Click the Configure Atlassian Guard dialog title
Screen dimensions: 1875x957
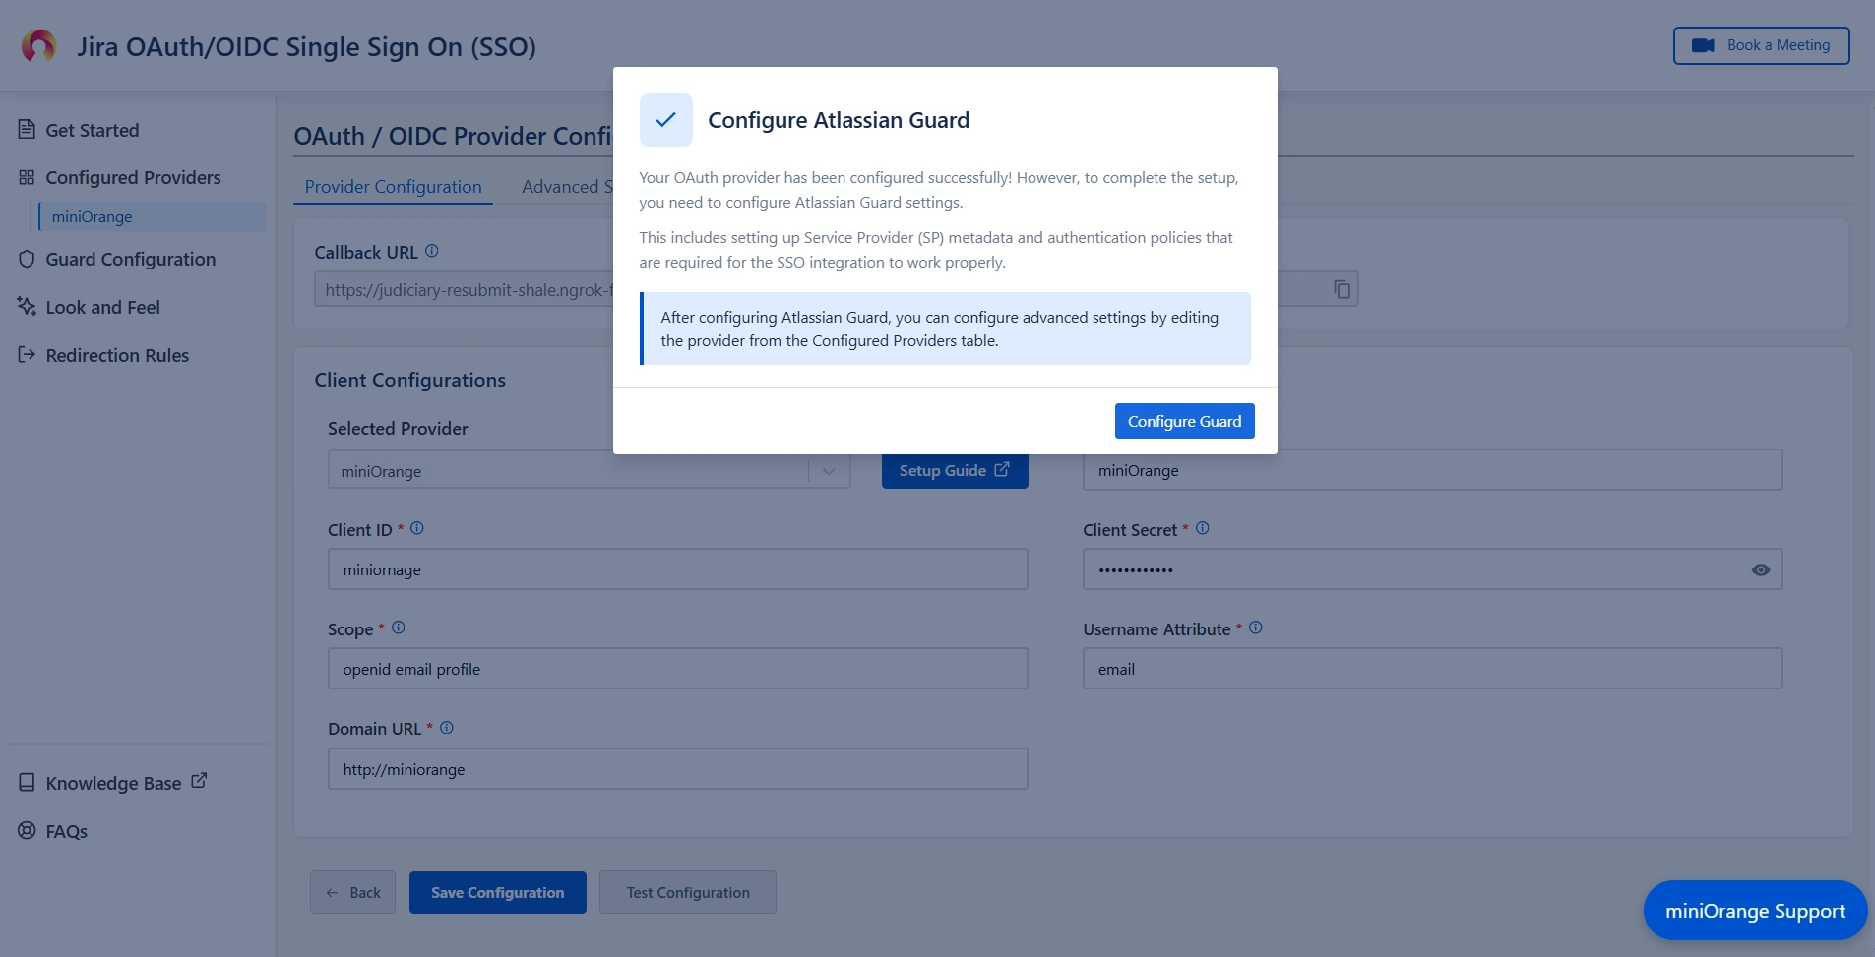pyautogui.click(x=839, y=120)
